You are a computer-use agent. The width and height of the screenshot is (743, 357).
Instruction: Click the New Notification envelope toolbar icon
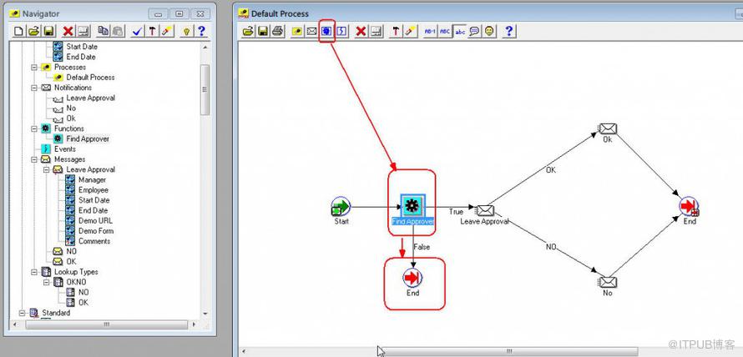coord(311,31)
